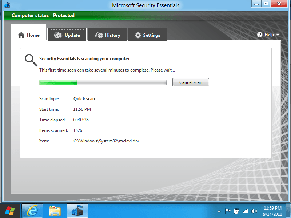This screenshot has width=291, height=218.
Task: Click the volume speaker tray icon
Action: coord(254,211)
